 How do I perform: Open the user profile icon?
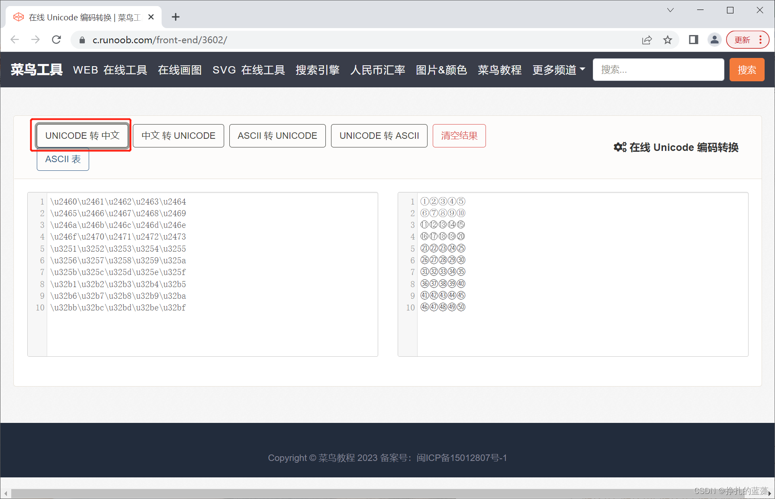coord(714,40)
